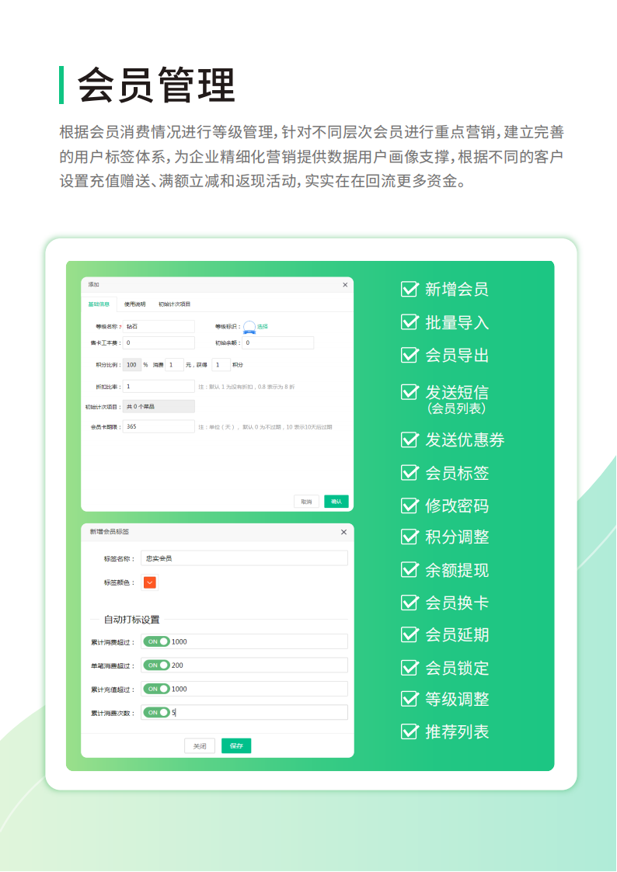Click the 等级名称 input field
The height and width of the screenshot is (872, 617).
[159, 327]
